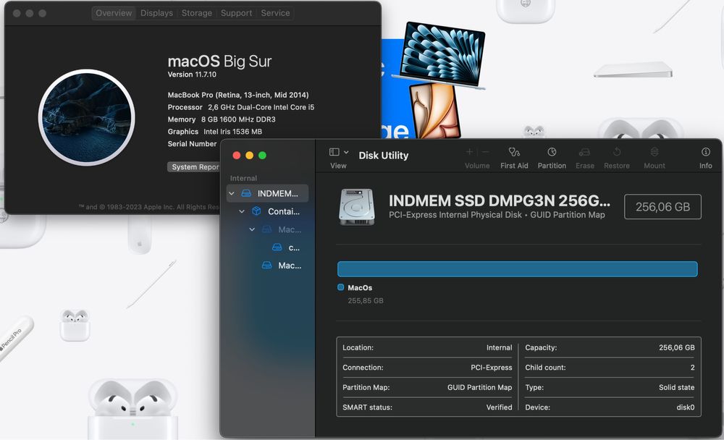Click the snapshot volume icon labeled c...
Image resolution: width=724 pixels, height=440 pixels.
pyautogui.click(x=277, y=247)
